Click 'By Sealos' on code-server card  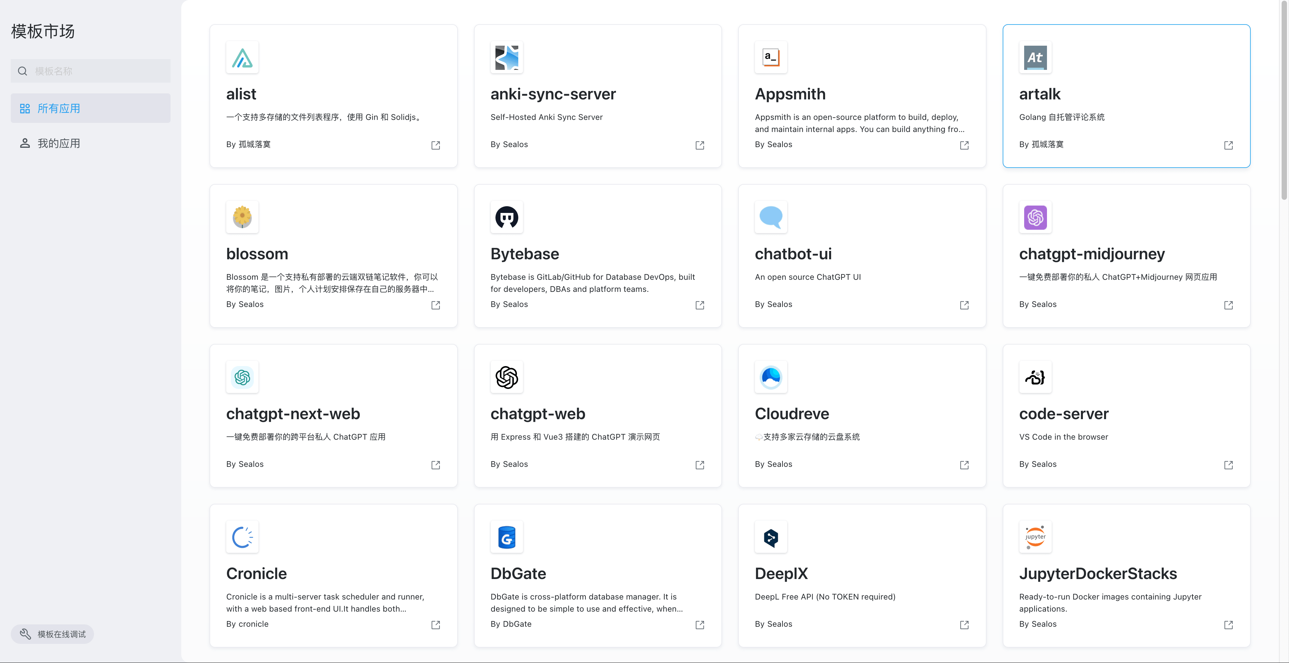[x=1038, y=464]
